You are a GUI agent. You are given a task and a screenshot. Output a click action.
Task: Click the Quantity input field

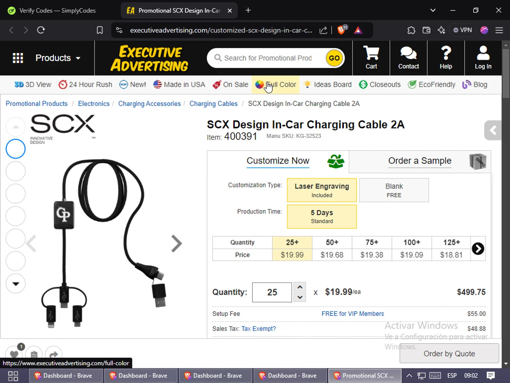pos(272,292)
